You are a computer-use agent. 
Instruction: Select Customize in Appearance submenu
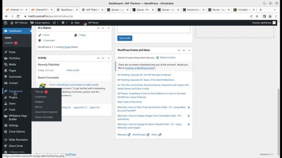[x=41, y=97]
